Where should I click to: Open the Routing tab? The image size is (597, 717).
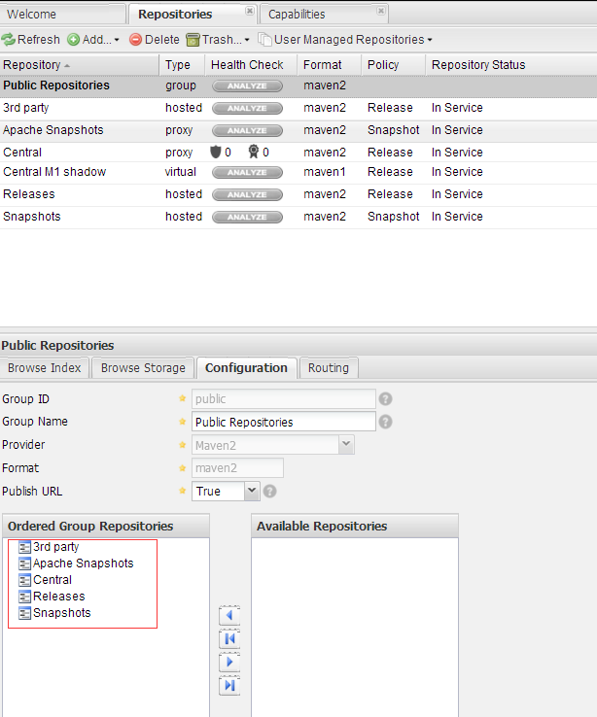tap(329, 368)
